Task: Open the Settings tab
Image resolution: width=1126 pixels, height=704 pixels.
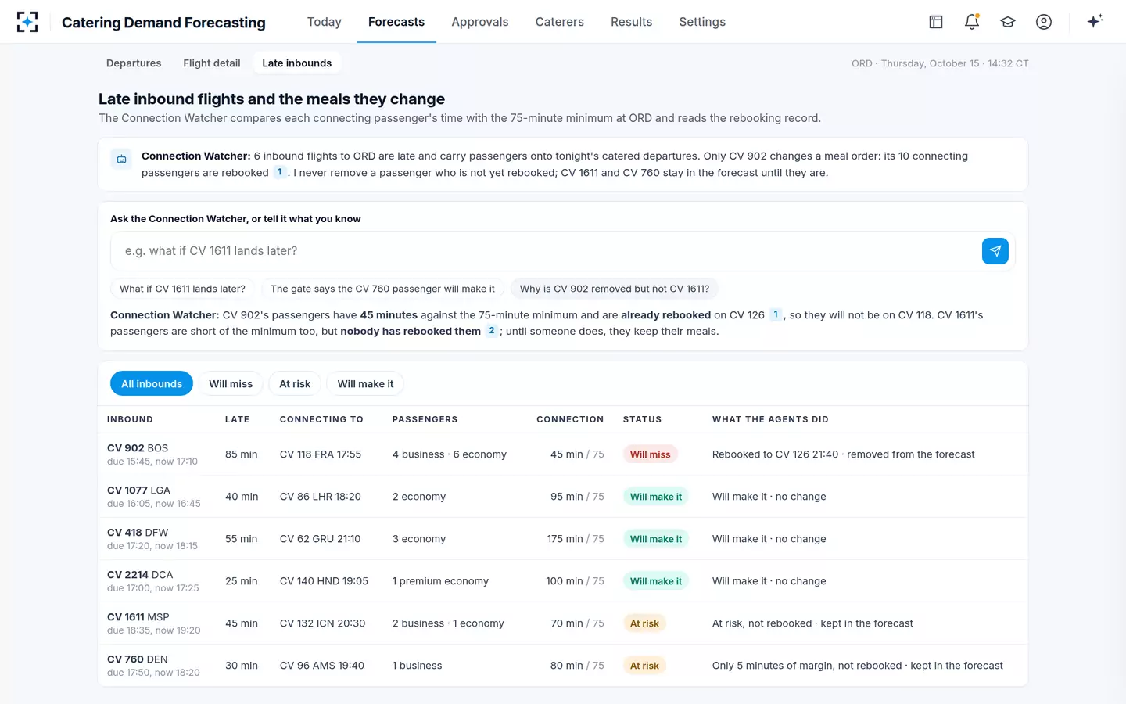Action: pyautogui.click(x=702, y=22)
